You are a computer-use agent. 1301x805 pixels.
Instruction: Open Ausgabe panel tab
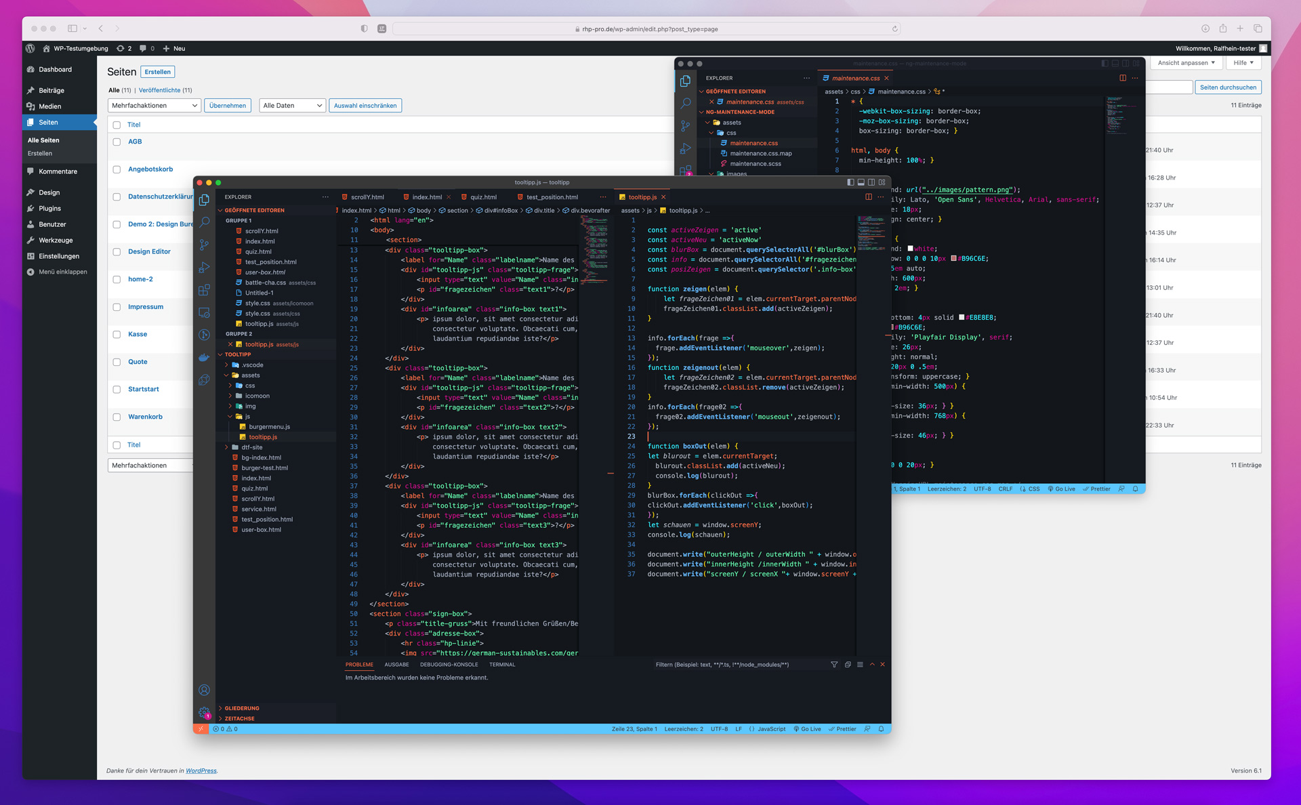coord(396,665)
